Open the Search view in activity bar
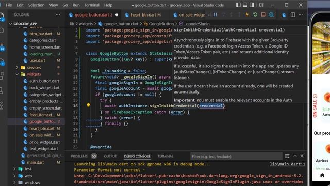 coord(2,31)
